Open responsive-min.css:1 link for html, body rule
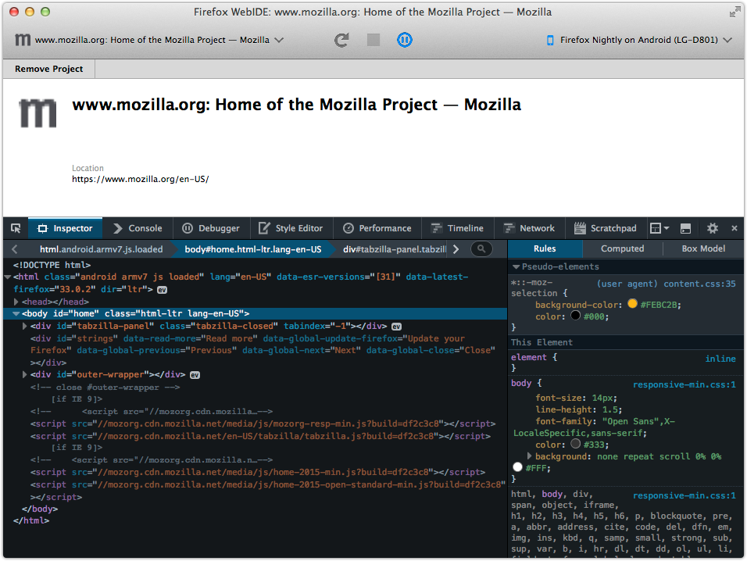Viewport: 747px width, 561px height. point(684,495)
